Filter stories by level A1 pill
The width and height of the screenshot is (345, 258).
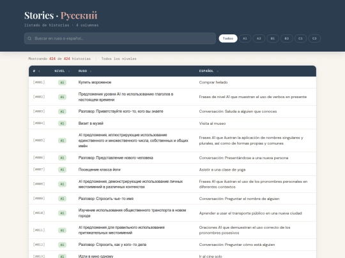(245, 38)
